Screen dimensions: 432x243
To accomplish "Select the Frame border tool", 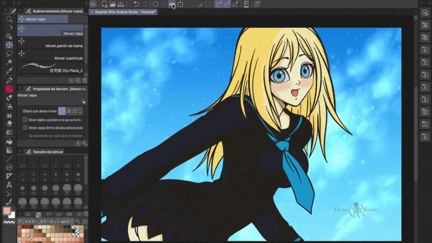I will [9, 167].
